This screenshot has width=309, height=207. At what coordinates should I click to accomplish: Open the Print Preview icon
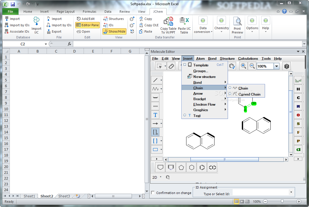click(x=237, y=25)
